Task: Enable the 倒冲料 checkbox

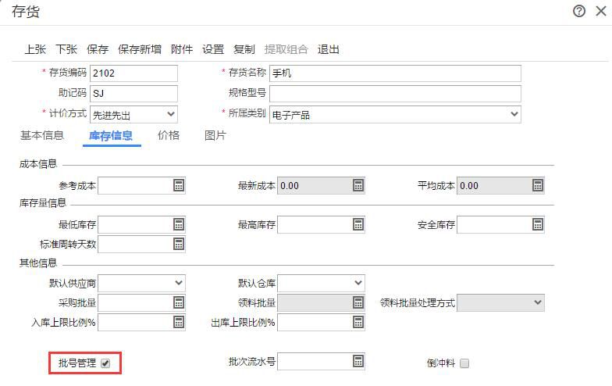Action: (x=464, y=363)
